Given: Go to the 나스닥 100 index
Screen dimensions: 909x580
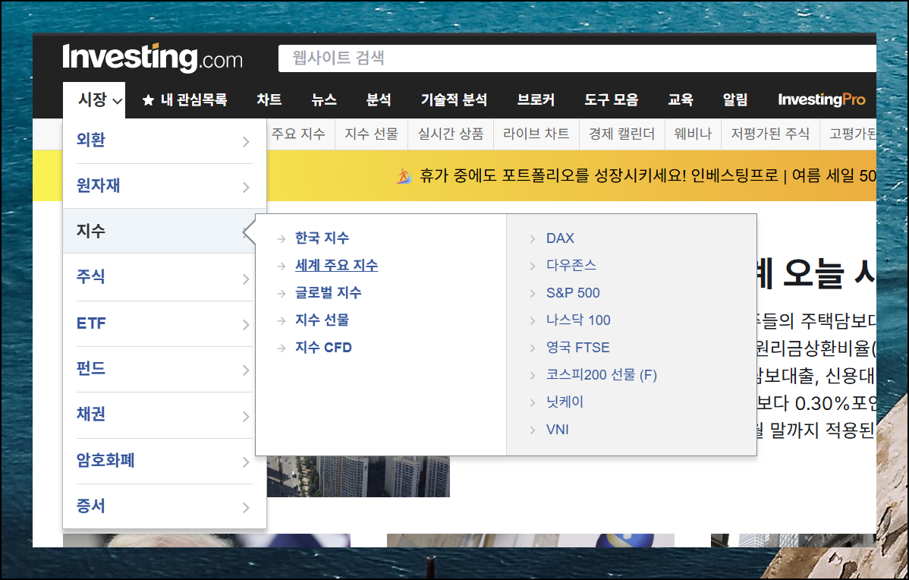Looking at the screenshot, I should pos(578,320).
